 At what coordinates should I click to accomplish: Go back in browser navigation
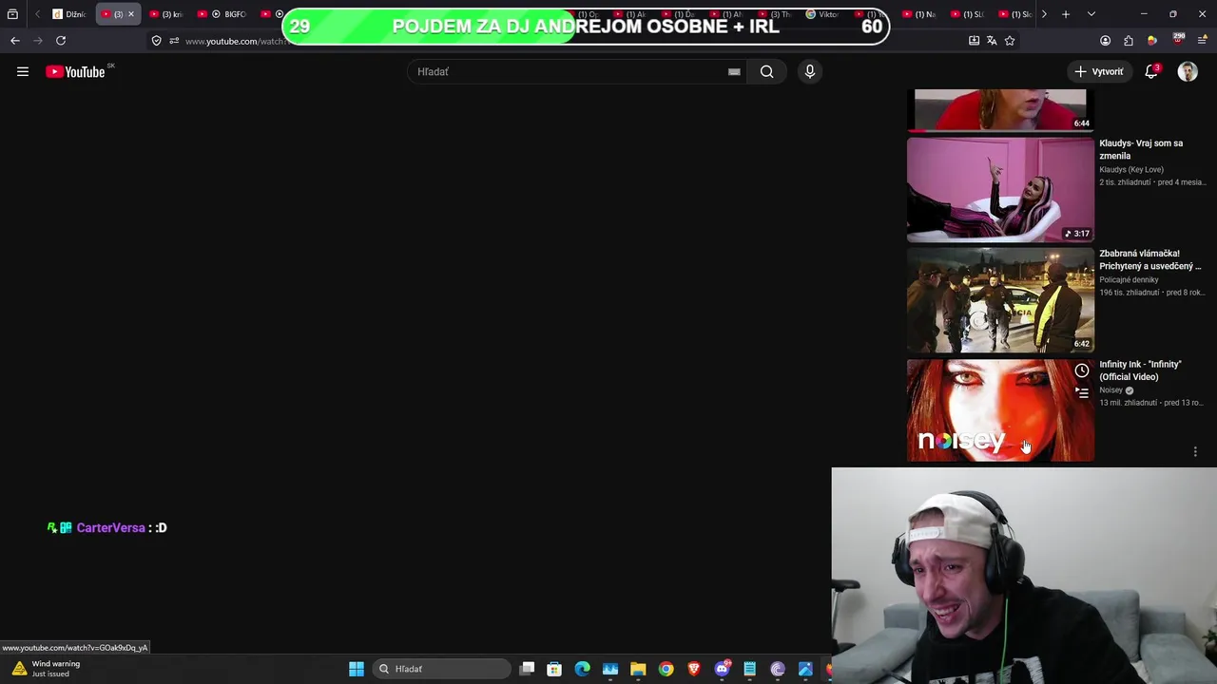pos(15,41)
